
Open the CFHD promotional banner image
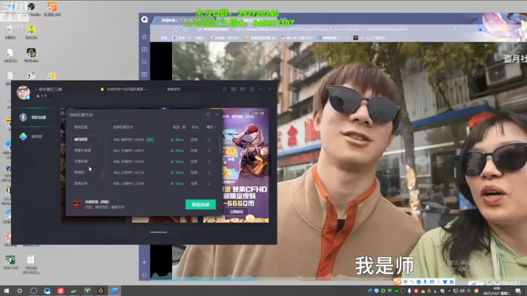(x=244, y=165)
